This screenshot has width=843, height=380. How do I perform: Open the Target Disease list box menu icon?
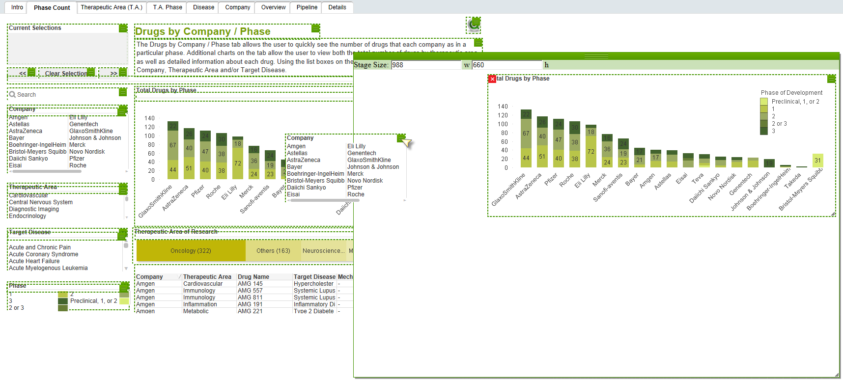coord(122,236)
